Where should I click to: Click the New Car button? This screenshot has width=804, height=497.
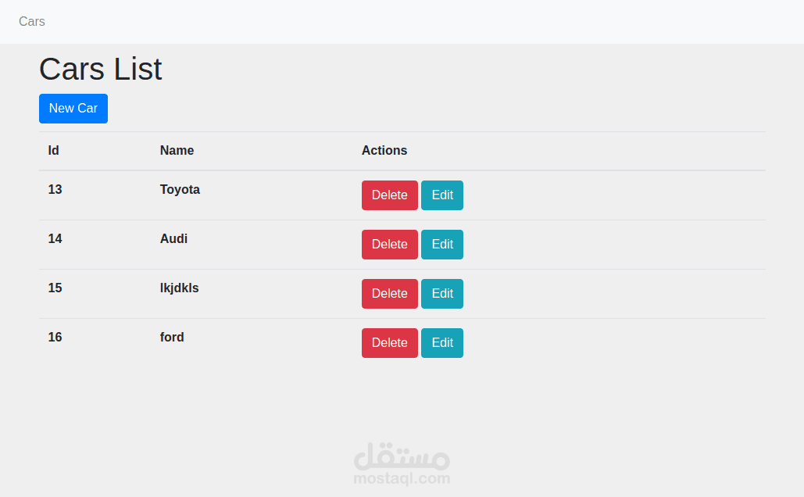(x=73, y=109)
